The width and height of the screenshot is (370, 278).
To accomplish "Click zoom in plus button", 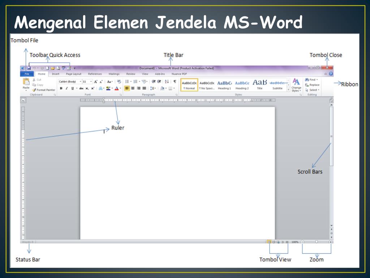I will tap(331, 242).
